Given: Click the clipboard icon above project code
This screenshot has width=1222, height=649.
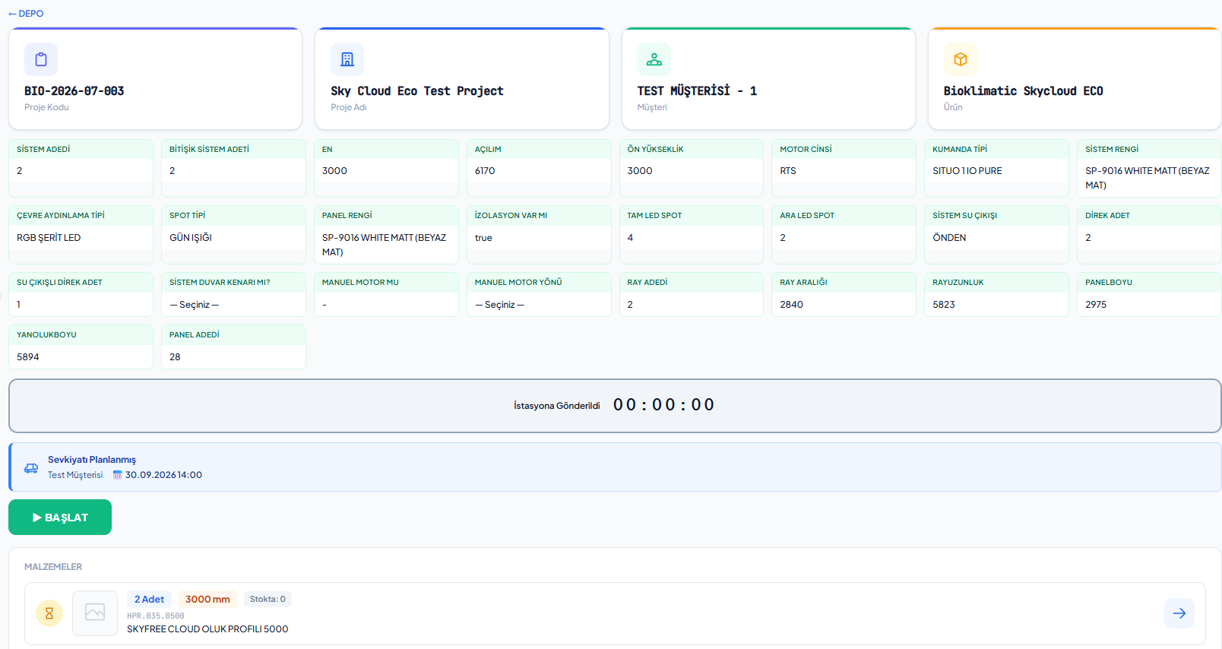Looking at the screenshot, I should (x=41, y=59).
